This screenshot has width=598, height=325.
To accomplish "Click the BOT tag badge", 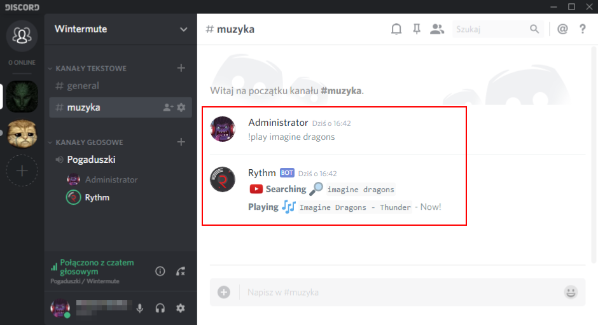I will (x=287, y=173).
